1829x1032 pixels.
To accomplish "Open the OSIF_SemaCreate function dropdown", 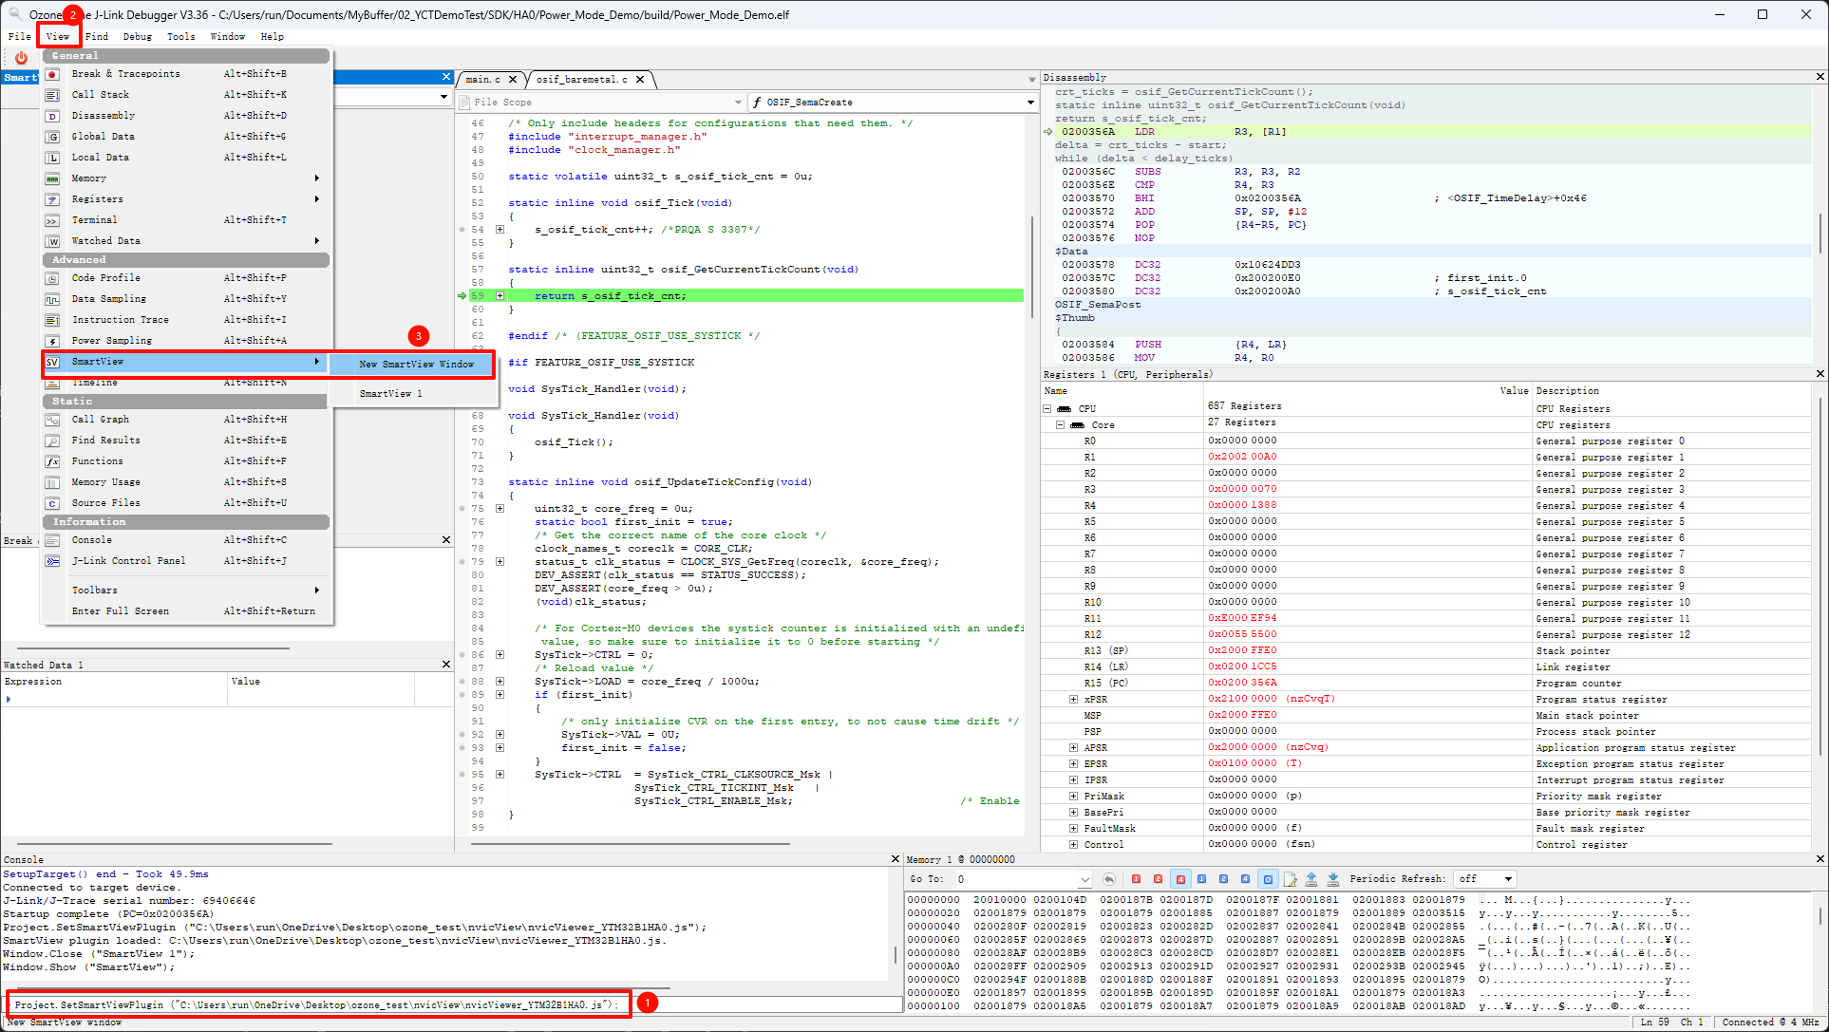I will tap(1030, 103).
